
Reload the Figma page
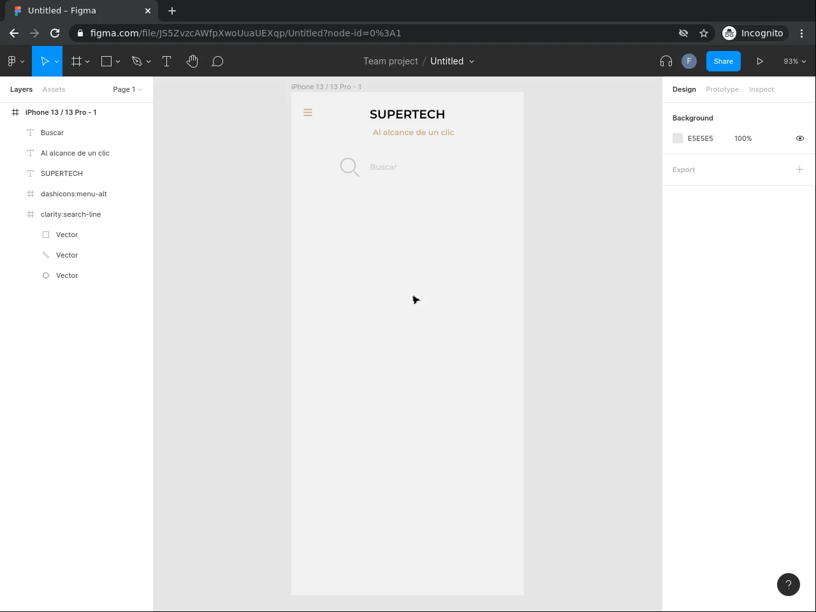coord(55,33)
